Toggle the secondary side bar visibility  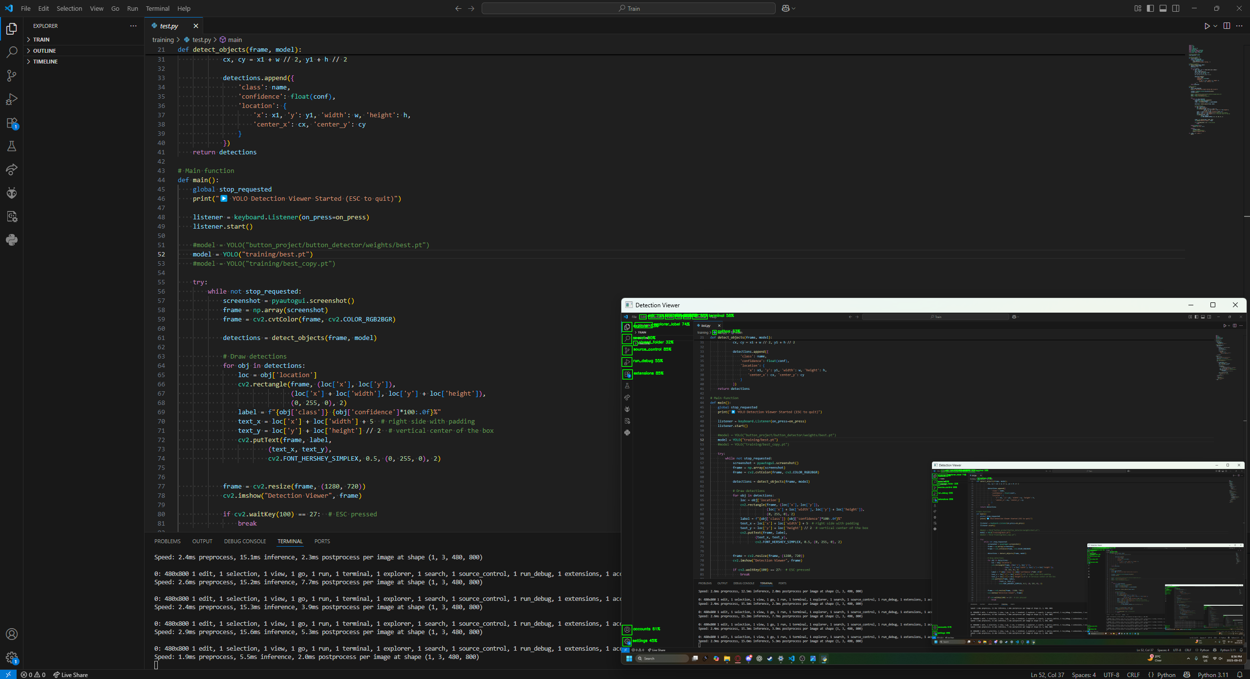point(1176,8)
